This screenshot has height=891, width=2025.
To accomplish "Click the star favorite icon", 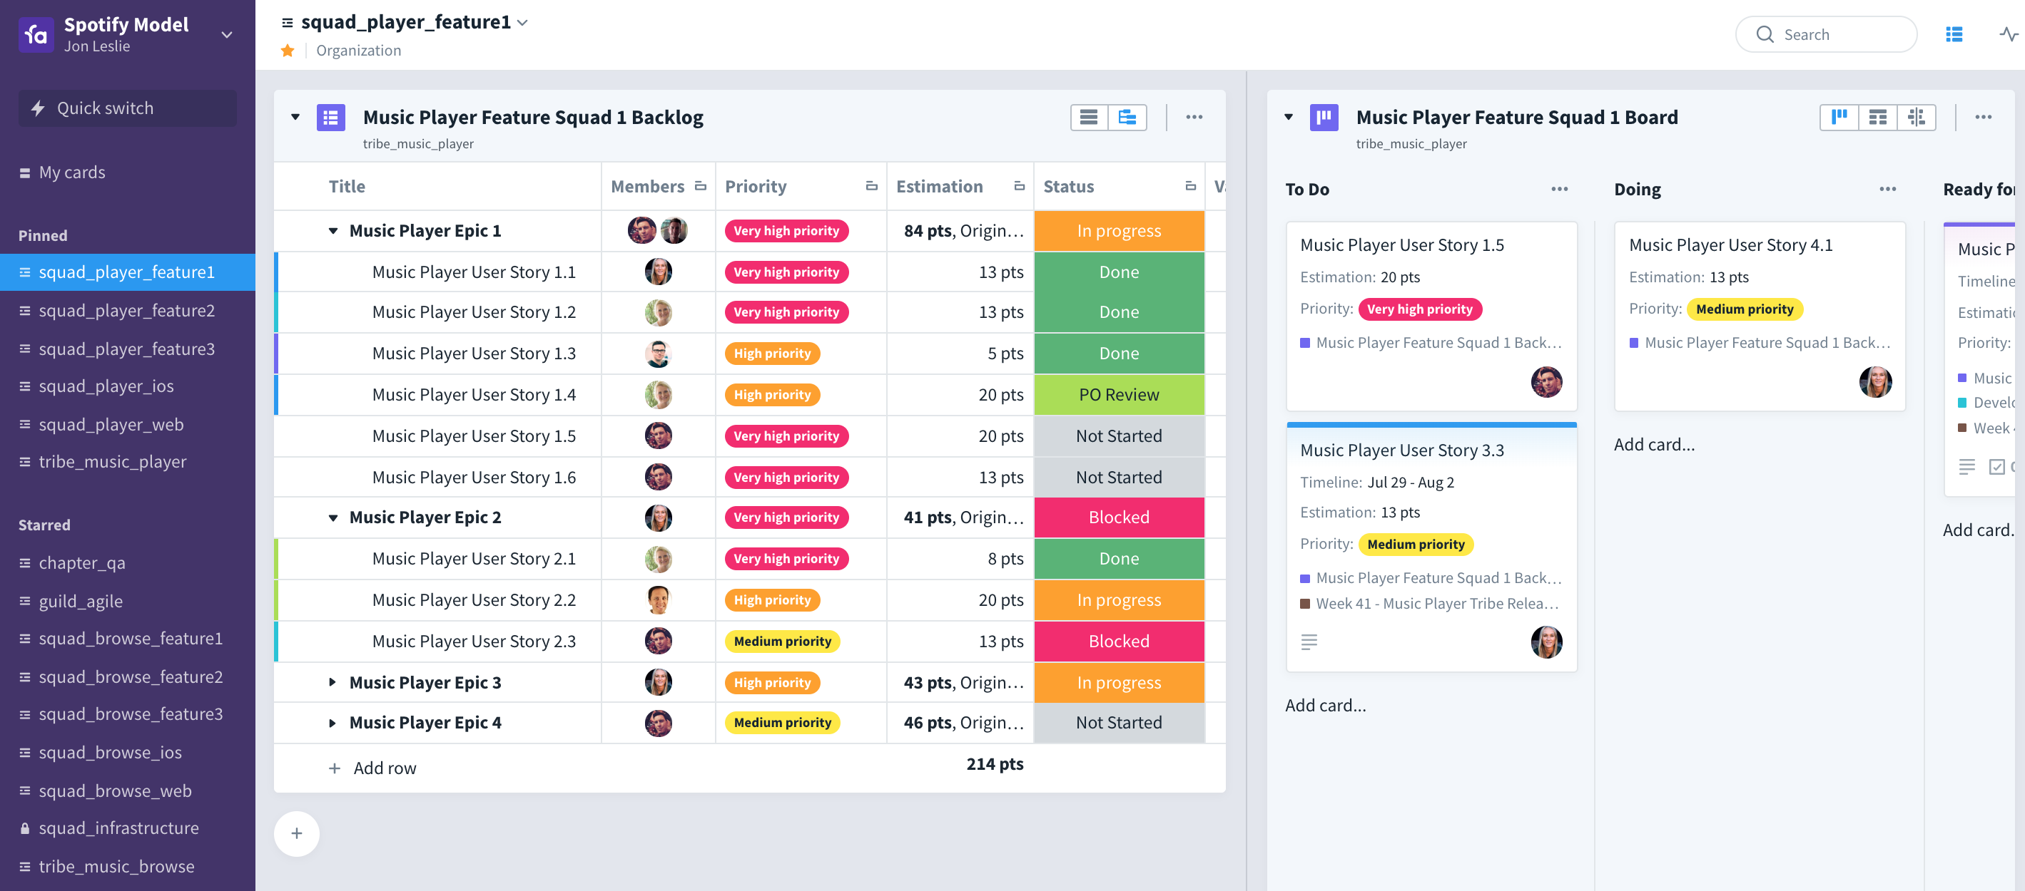I will [288, 50].
